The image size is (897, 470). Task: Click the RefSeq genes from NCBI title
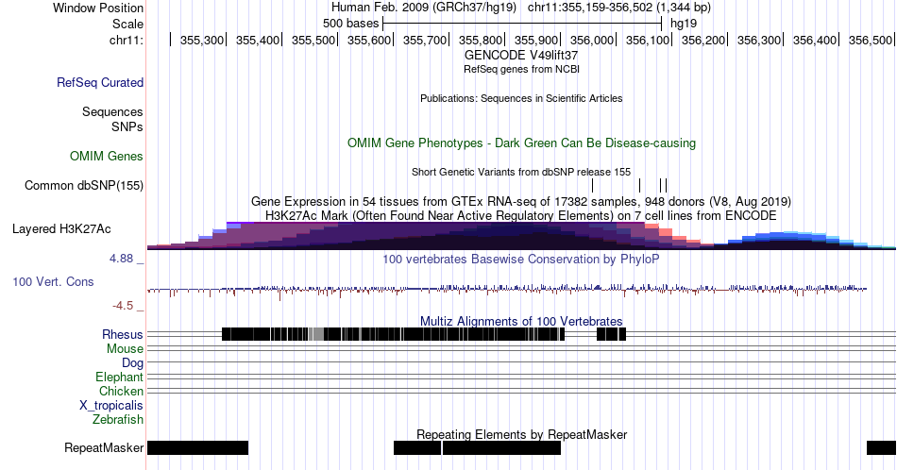point(521,69)
